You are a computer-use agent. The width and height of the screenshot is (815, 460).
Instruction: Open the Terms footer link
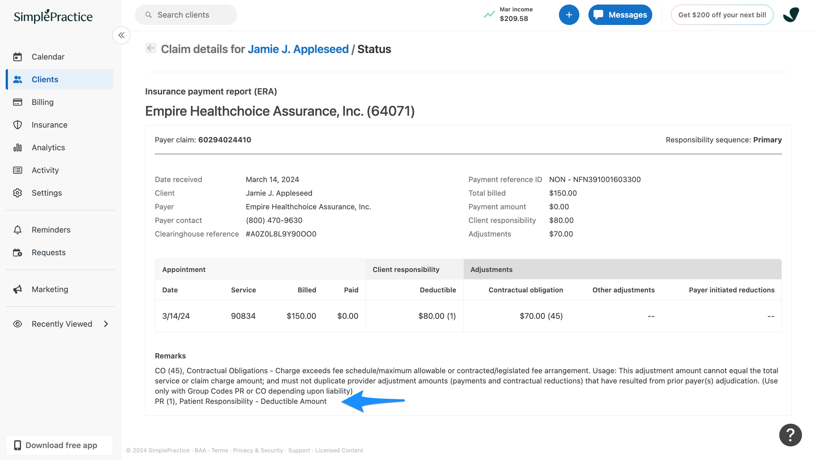click(x=219, y=450)
